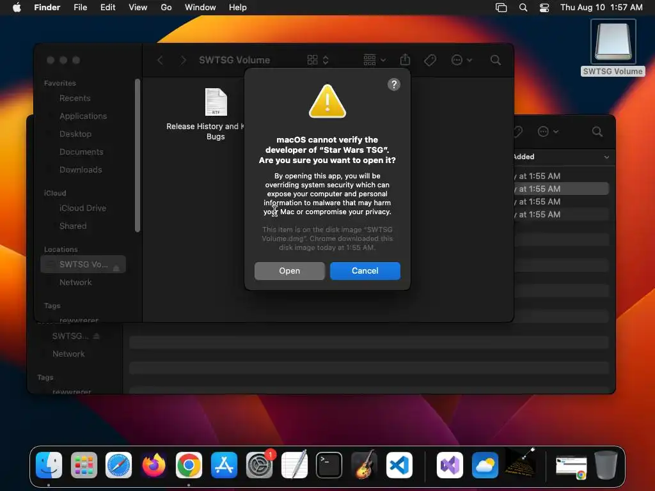655x491 pixels.
Task: Open the Edit menu
Action: (107, 7)
